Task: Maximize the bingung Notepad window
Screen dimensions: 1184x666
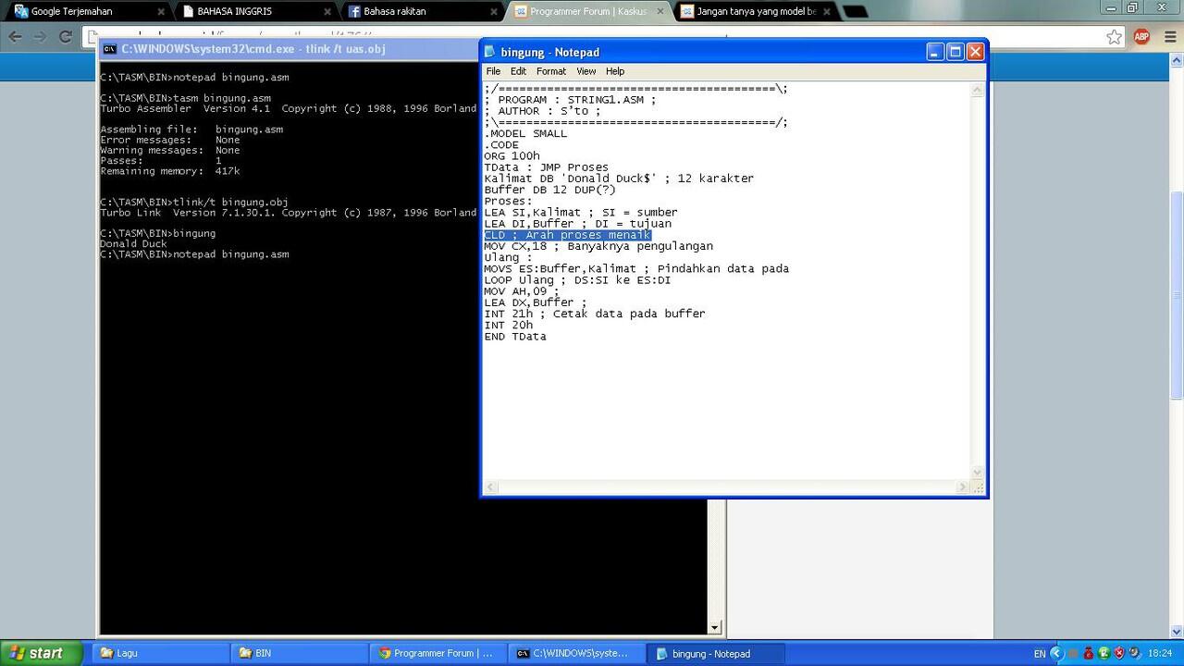Action: pos(956,52)
